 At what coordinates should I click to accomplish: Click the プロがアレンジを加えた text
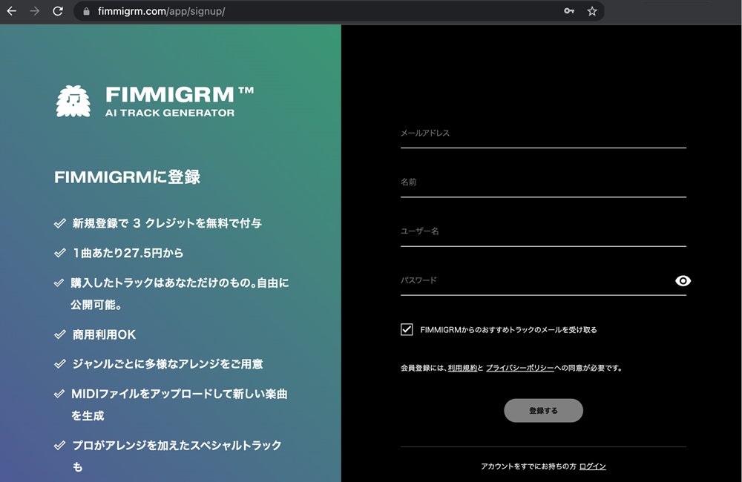coord(177,456)
